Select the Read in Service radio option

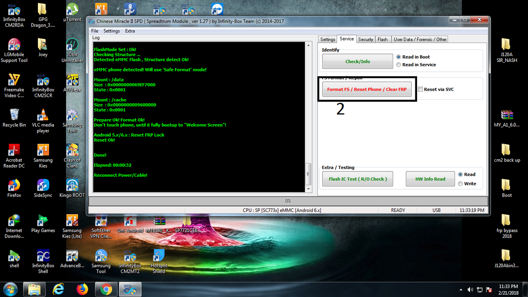click(416, 65)
